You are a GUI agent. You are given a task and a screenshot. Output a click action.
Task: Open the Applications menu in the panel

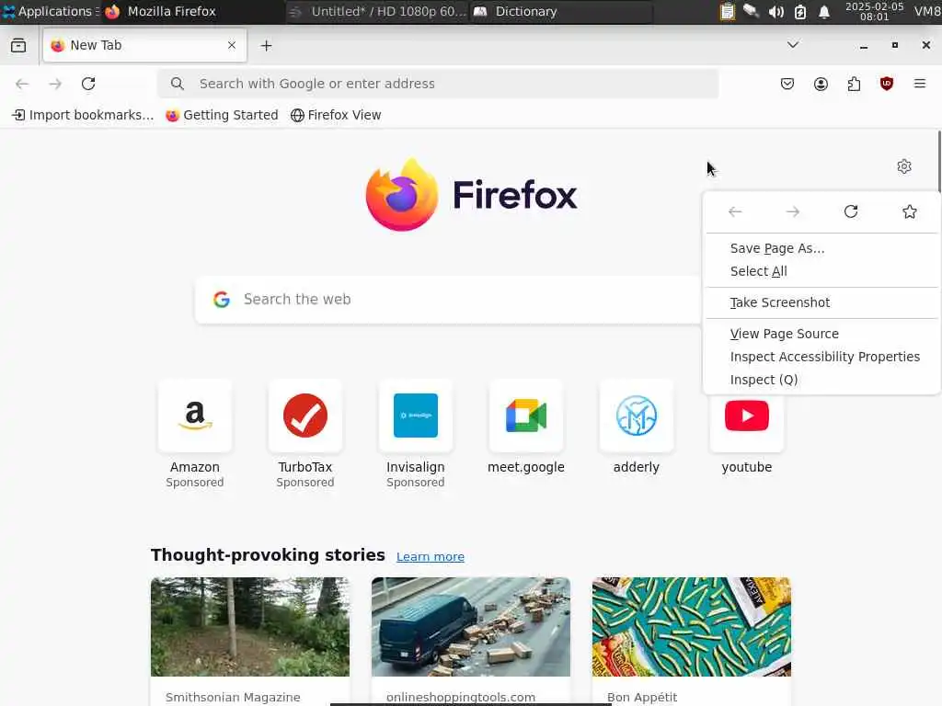pos(51,11)
